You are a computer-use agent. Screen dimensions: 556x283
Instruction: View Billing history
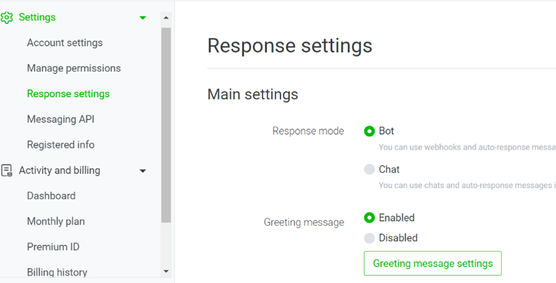coord(57,272)
